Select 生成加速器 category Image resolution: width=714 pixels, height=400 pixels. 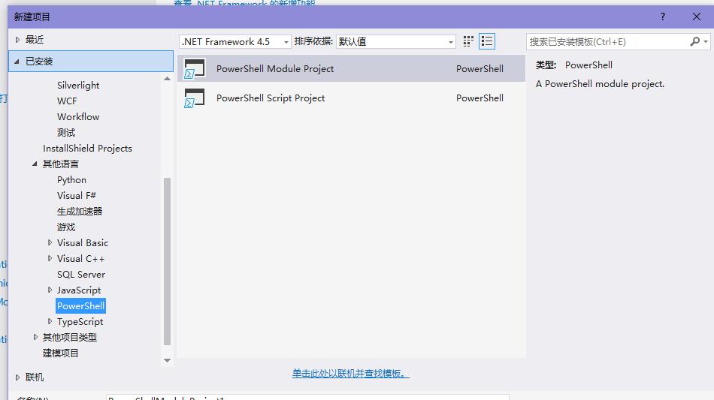click(x=80, y=212)
